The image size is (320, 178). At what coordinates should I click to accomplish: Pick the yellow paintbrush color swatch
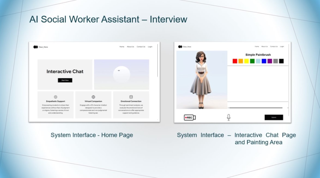coord(246,61)
